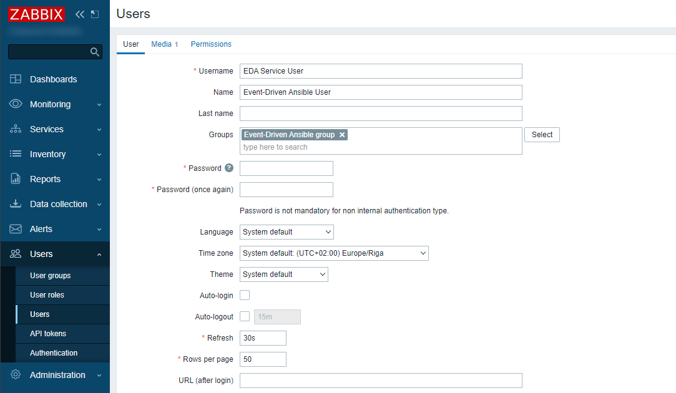Open the Time zone dropdown
The height and width of the screenshot is (393, 676).
pyautogui.click(x=334, y=253)
